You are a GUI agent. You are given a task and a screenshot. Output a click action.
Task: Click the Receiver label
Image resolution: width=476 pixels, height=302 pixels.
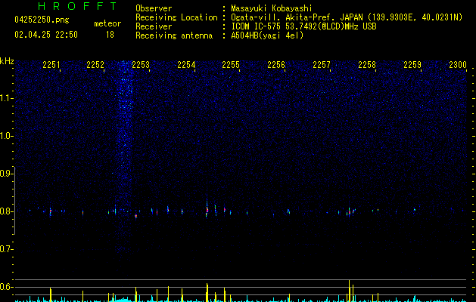[x=154, y=26]
